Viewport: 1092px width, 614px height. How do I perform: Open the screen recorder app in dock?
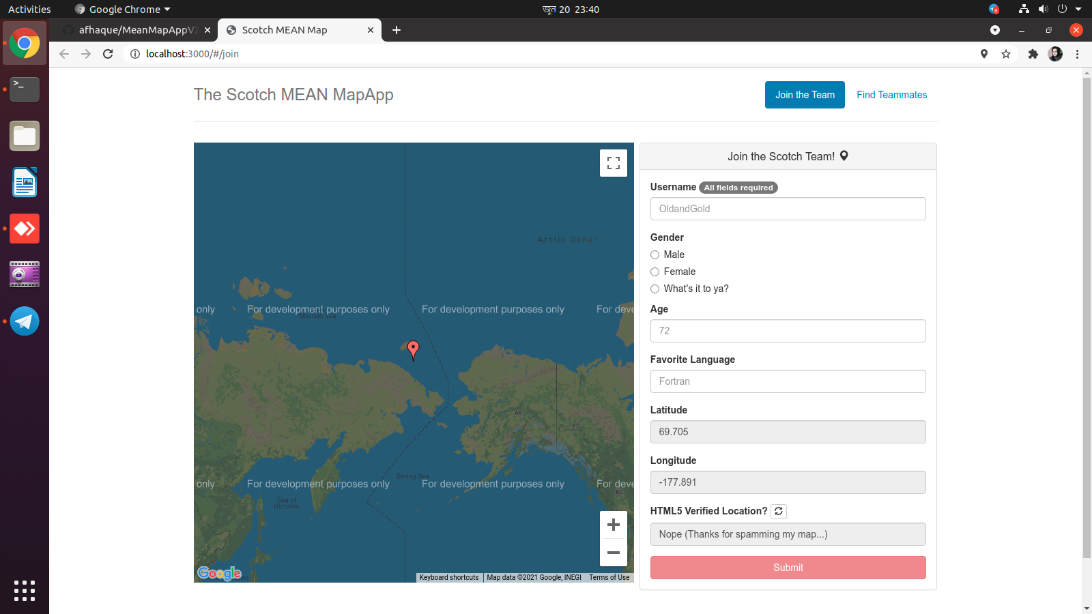pos(25,274)
